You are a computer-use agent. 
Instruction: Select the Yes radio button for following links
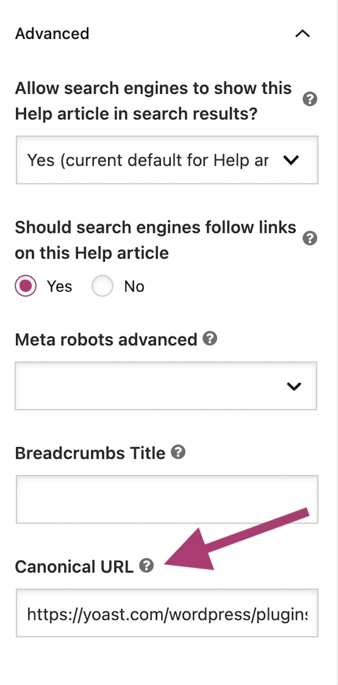[26, 286]
